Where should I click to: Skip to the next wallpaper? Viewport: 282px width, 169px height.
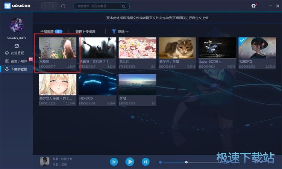pos(146,162)
